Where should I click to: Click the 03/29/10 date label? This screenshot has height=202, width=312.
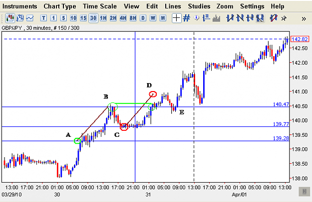[11, 195]
